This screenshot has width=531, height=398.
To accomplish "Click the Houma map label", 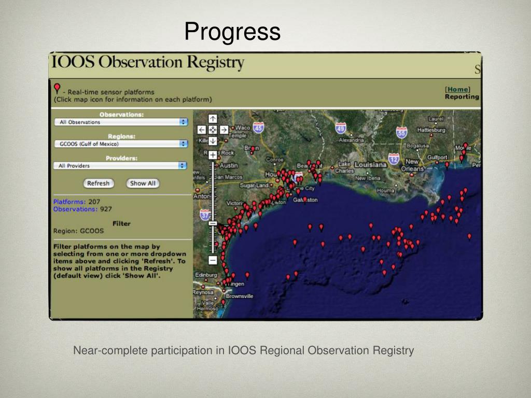I will pos(385,191).
